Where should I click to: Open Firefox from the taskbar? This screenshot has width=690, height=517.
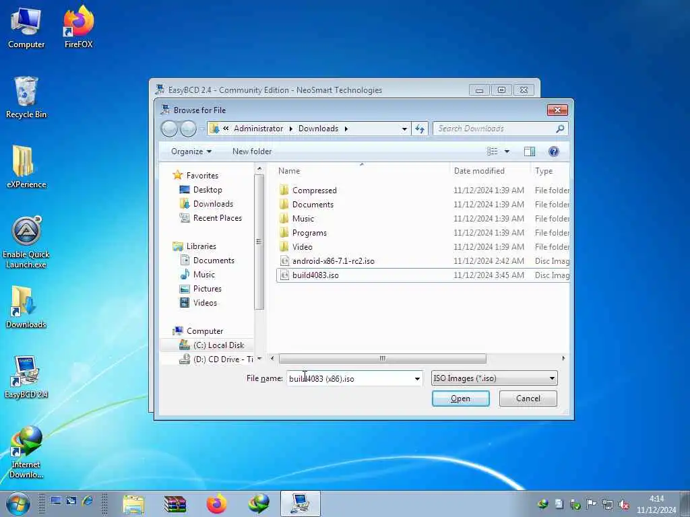(x=216, y=504)
